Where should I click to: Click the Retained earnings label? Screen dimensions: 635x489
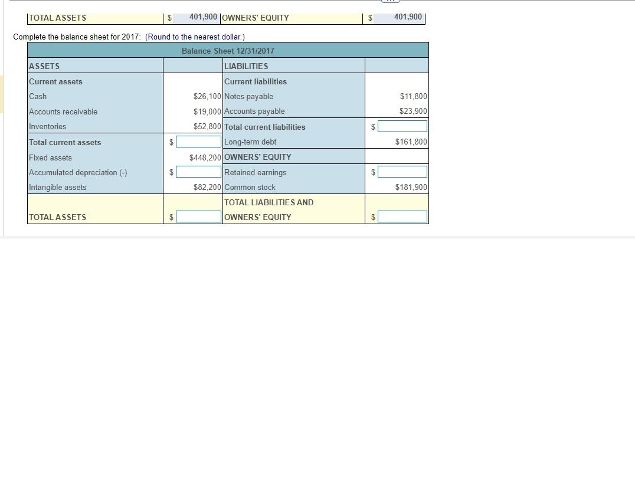click(255, 172)
